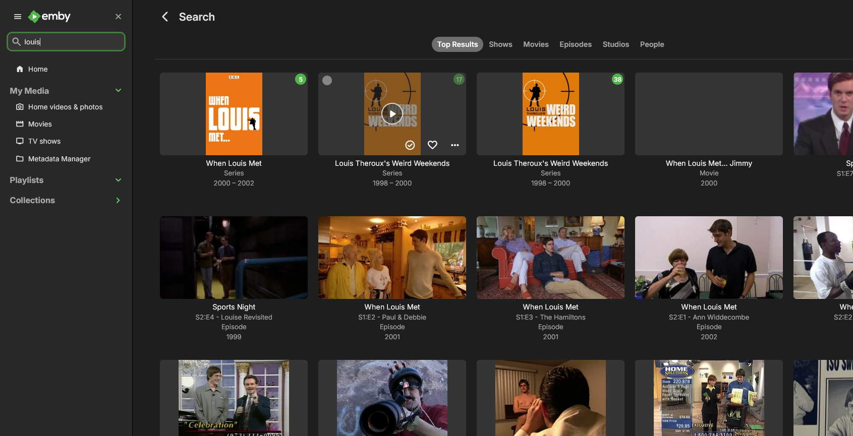Open the Ann Widdecombe episode thumbnail

click(x=709, y=258)
